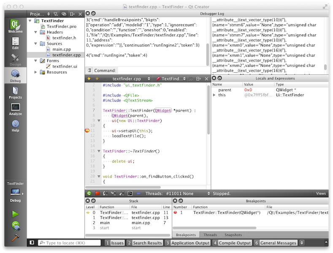Open the Help mode

click(x=15, y=126)
